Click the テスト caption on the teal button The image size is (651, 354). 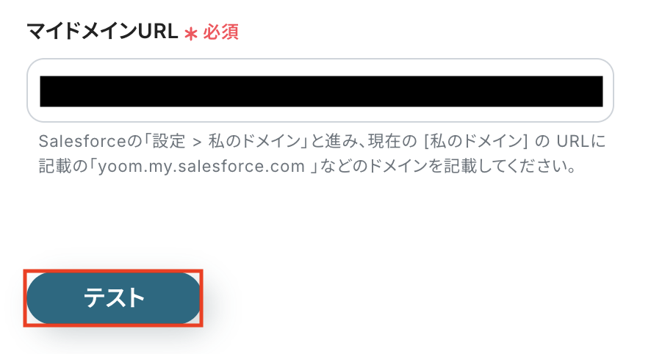click(x=114, y=298)
